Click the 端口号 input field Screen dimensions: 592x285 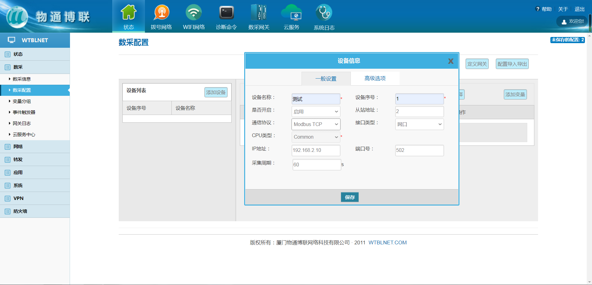(x=419, y=150)
